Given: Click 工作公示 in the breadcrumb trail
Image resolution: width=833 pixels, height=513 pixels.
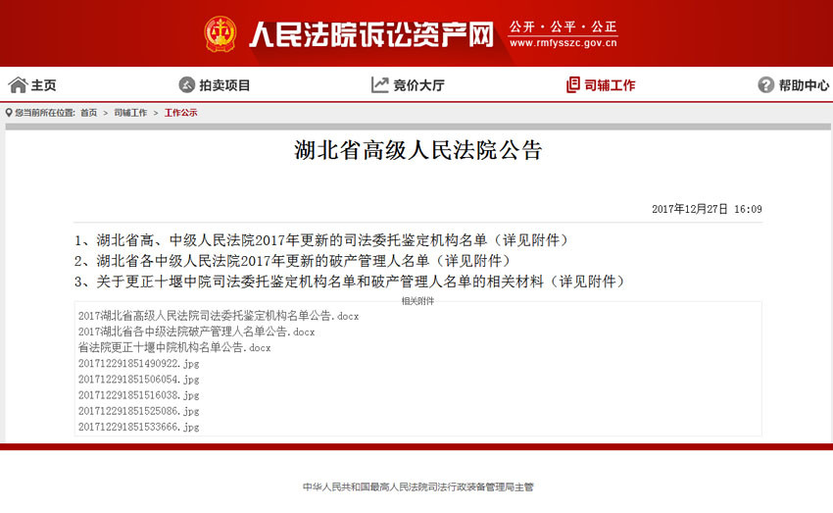Looking at the screenshot, I should pos(180,113).
